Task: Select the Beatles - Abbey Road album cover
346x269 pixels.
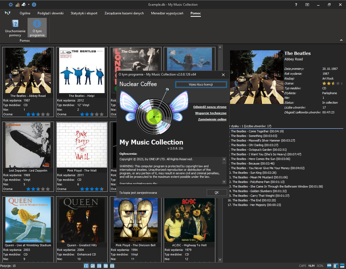Action: tap(28, 71)
